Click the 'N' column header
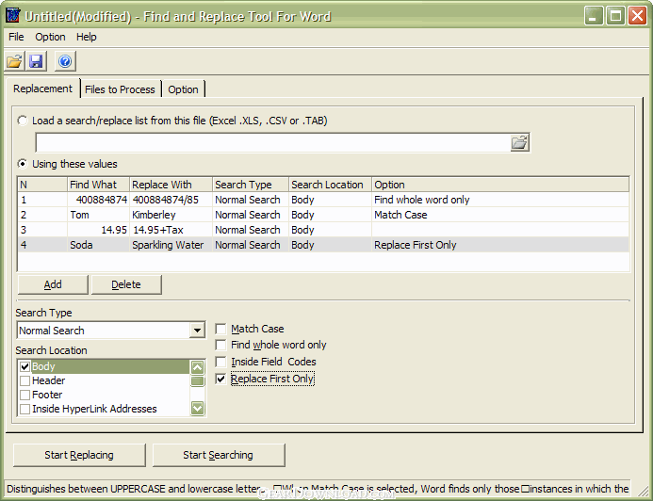653x501 pixels. (42, 185)
